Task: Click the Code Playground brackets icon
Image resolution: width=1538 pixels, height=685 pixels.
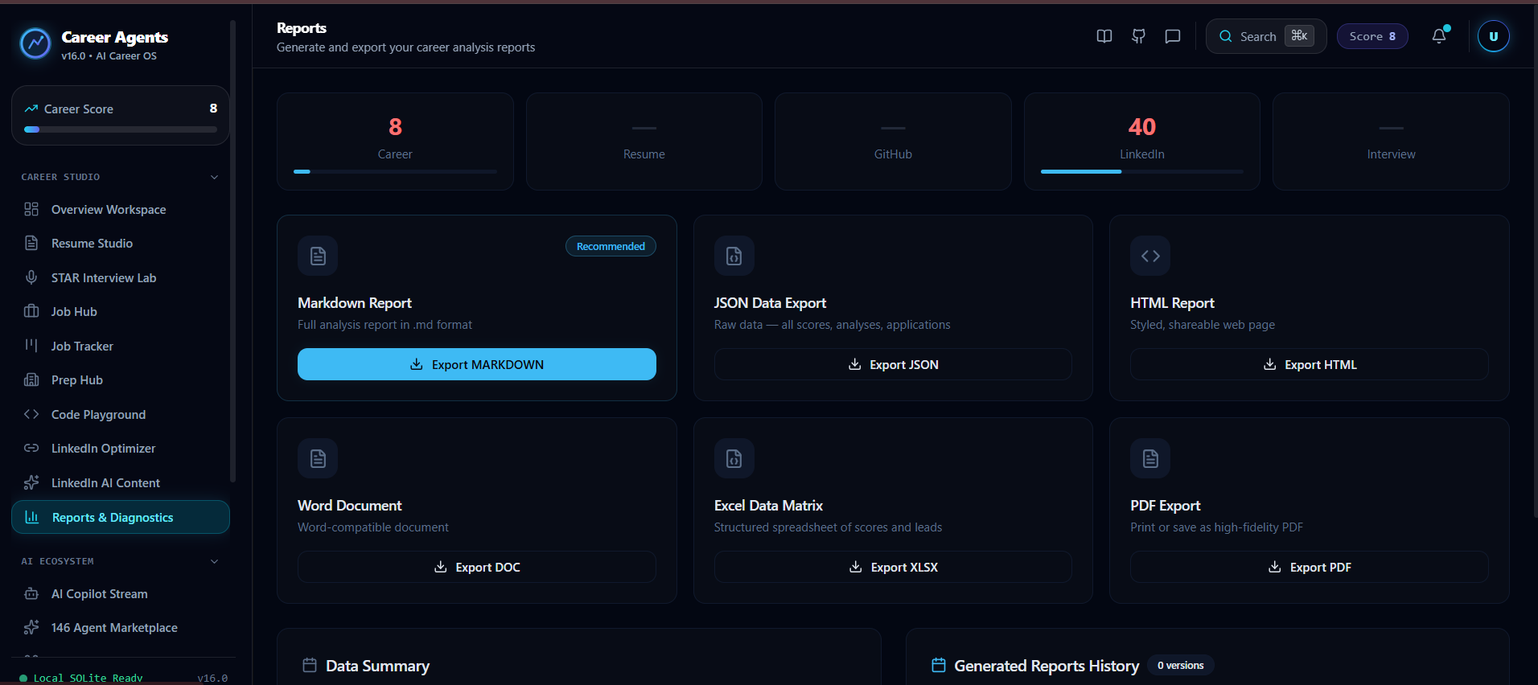Action: coord(31,414)
